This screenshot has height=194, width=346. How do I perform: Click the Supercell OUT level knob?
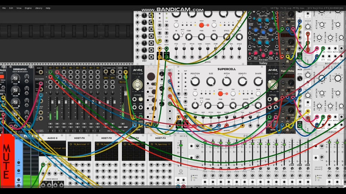click(258, 106)
